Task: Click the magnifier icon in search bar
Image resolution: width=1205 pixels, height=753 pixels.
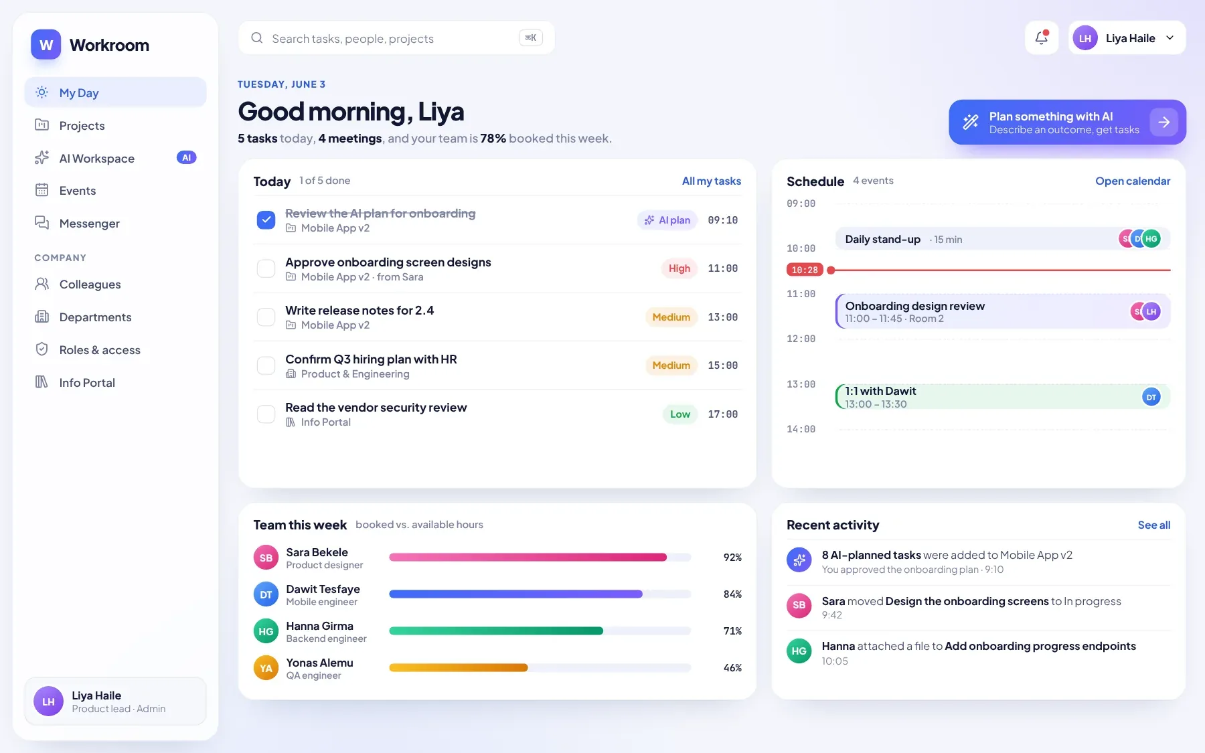Action: (256, 38)
